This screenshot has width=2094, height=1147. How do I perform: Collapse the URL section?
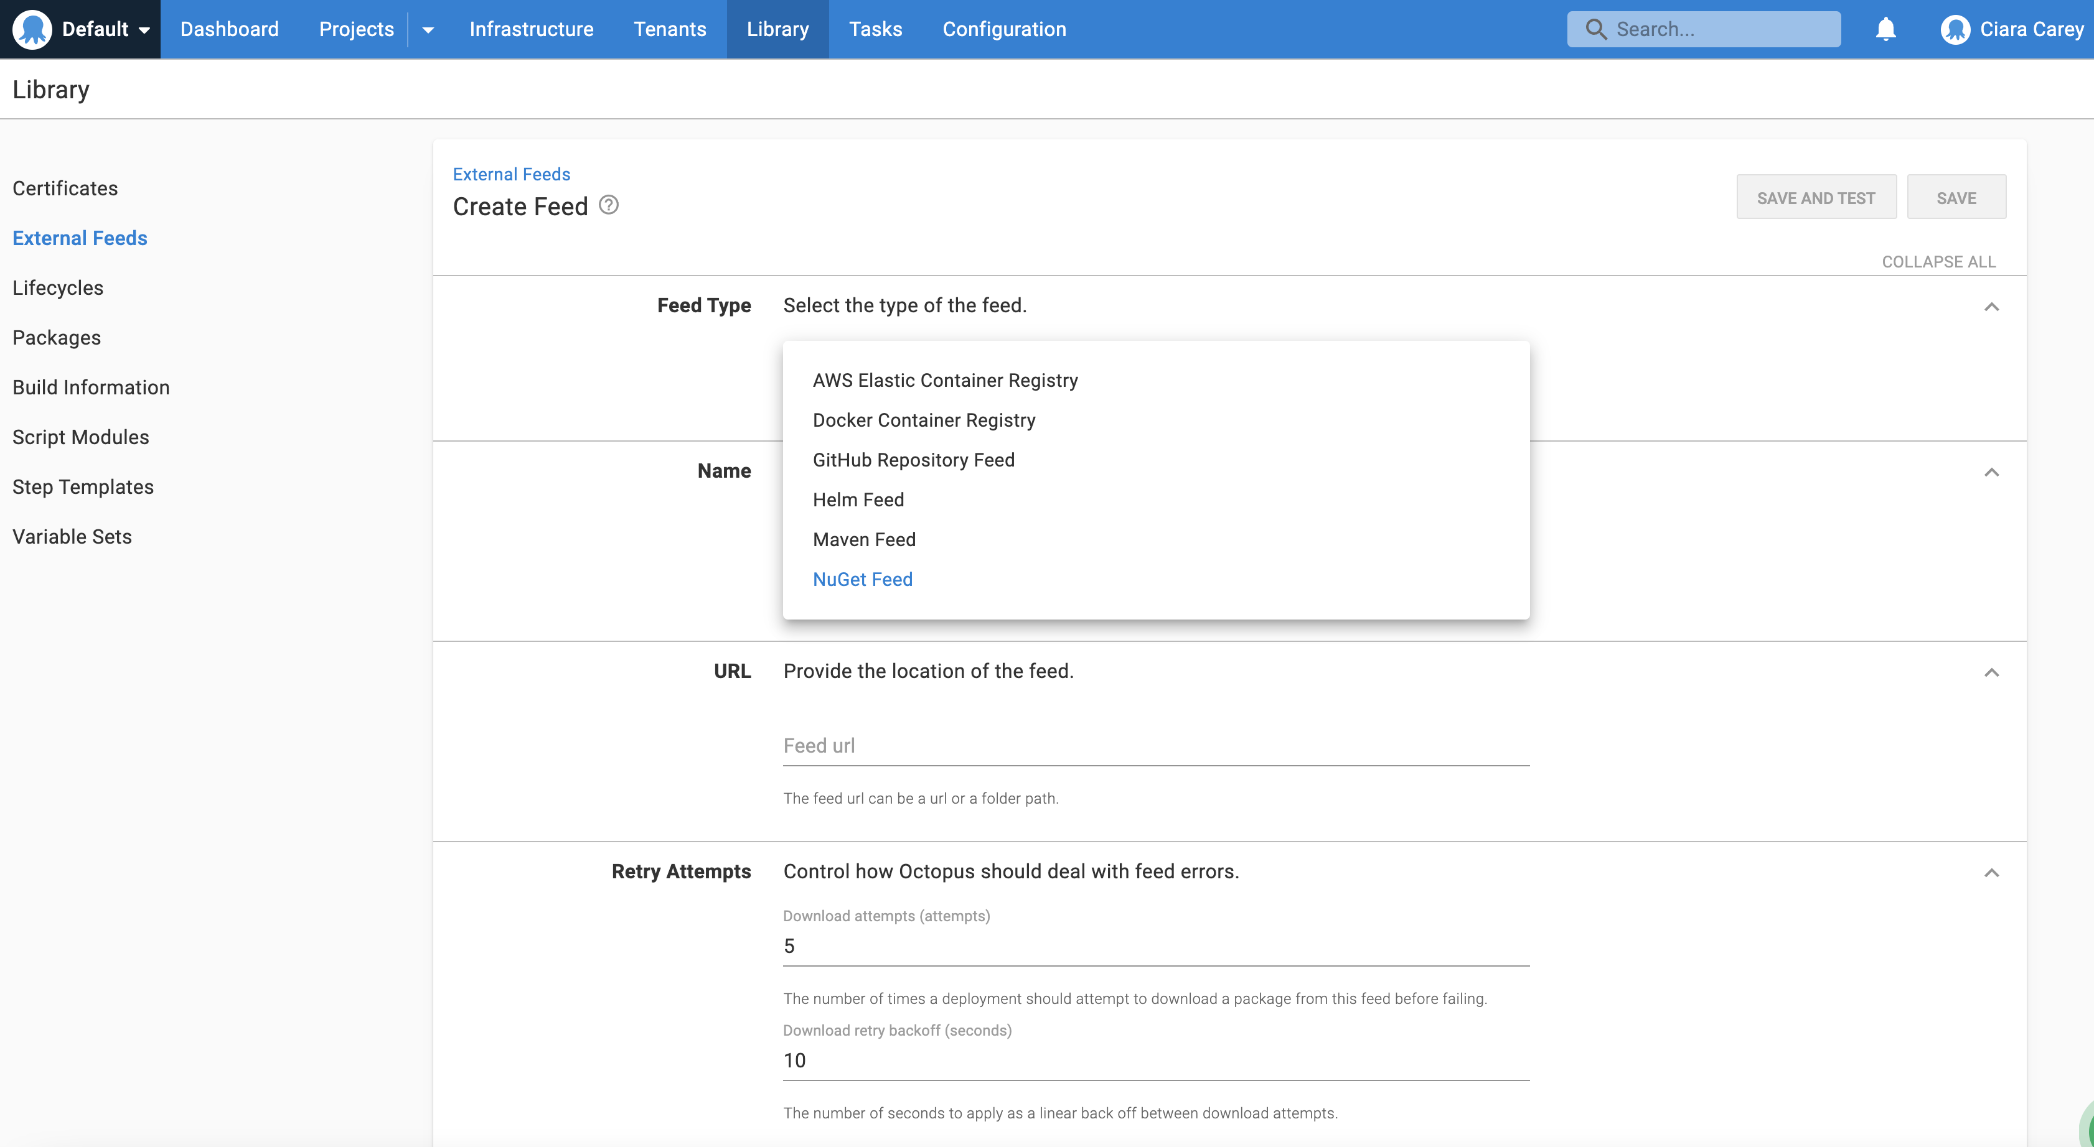tap(1991, 672)
